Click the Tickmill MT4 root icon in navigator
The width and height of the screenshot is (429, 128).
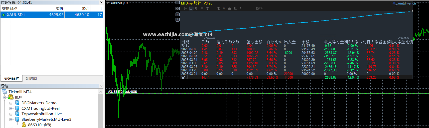(x=5, y=92)
